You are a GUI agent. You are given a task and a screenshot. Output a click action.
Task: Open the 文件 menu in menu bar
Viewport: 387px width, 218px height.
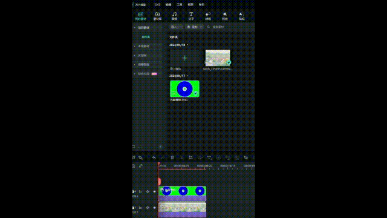click(x=157, y=5)
